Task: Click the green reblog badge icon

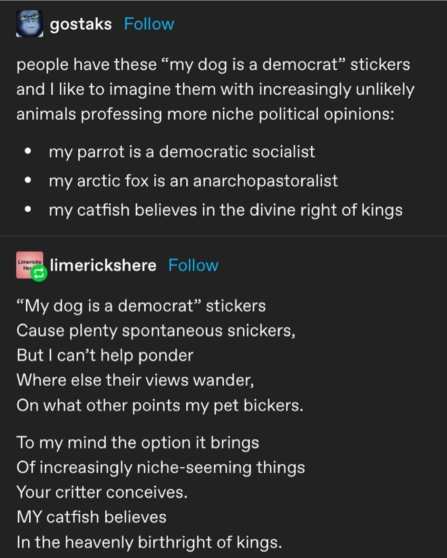Action: point(39,273)
